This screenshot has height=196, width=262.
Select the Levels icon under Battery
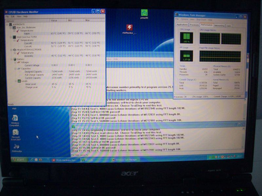(19, 81)
